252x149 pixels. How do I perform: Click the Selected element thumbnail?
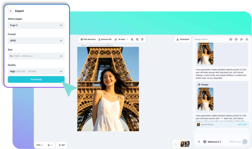click(x=198, y=124)
